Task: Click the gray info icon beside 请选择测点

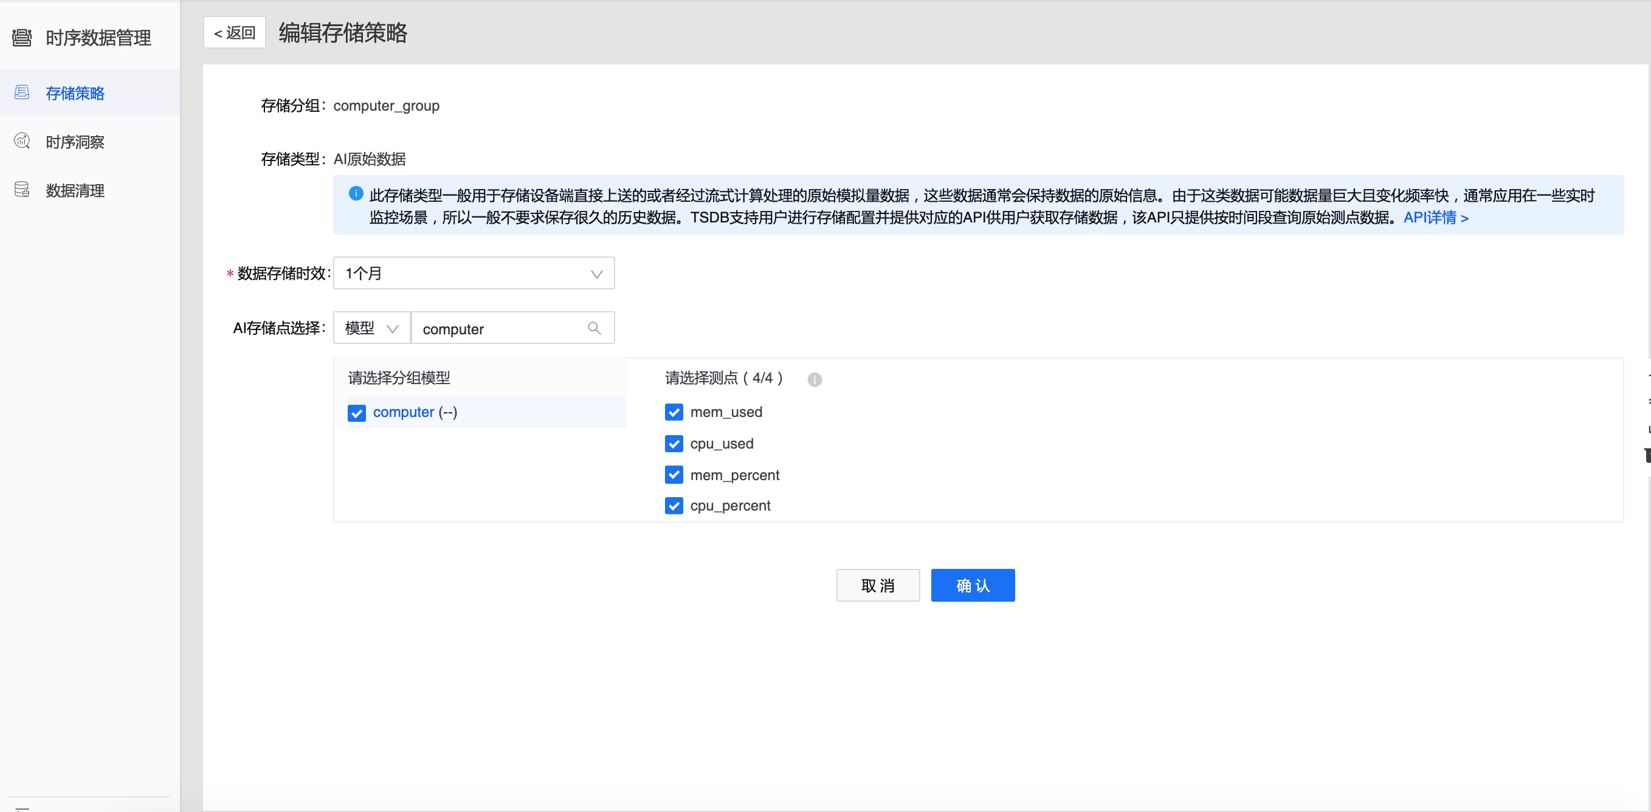Action: [x=815, y=379]
